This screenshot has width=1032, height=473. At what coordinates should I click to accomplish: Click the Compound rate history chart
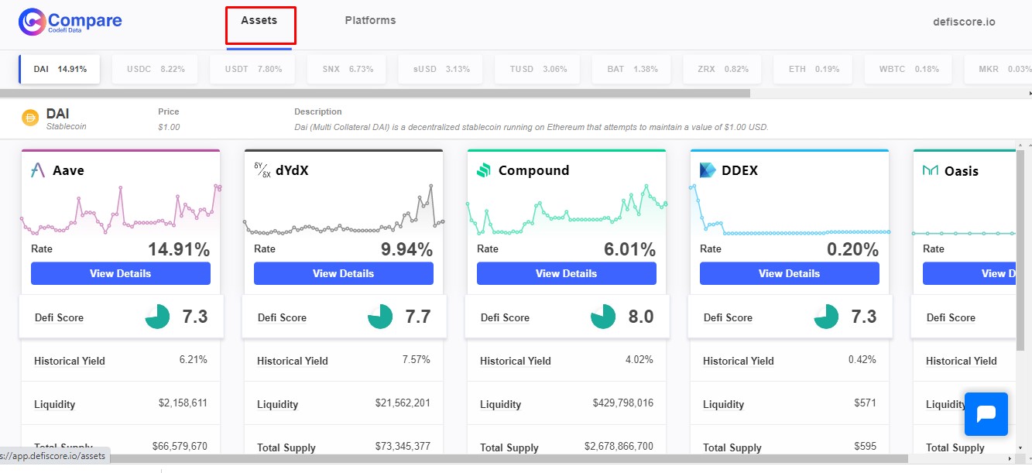(x=567, y=209)
